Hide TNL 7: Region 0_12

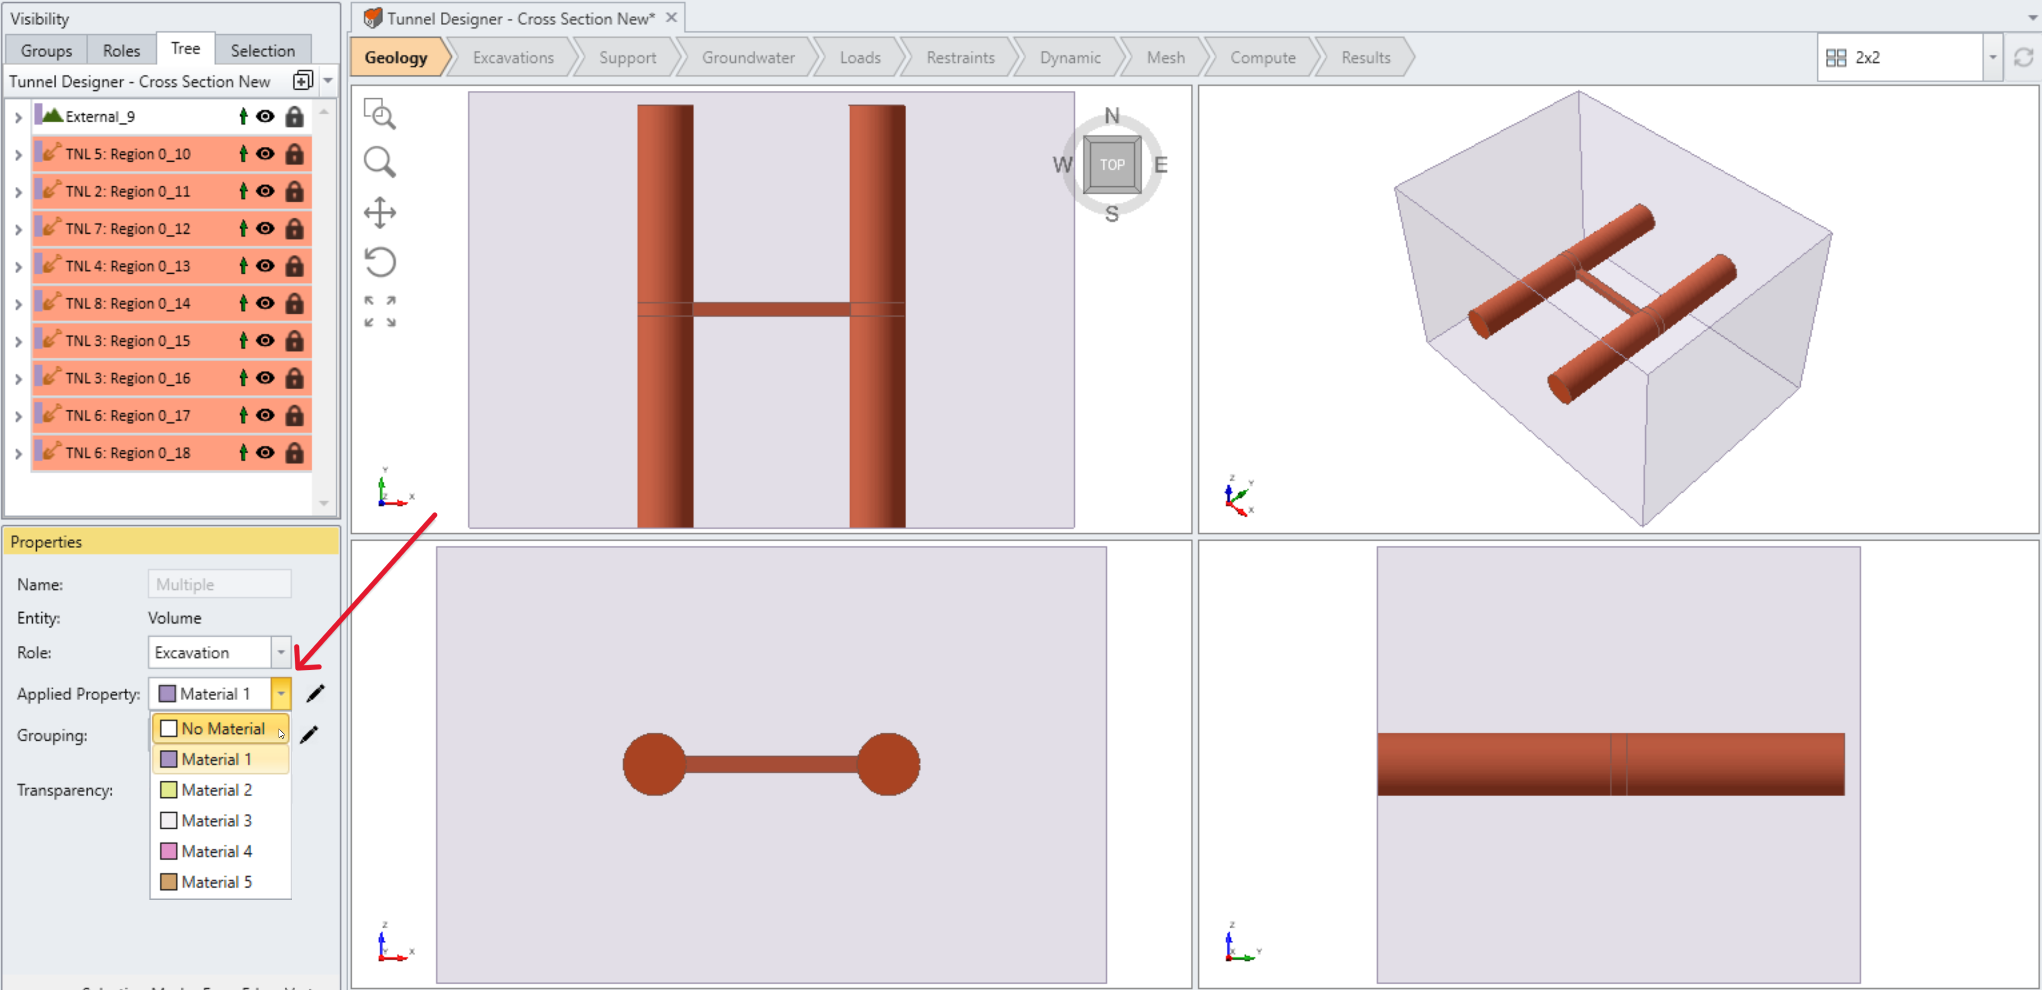[266, 228]
